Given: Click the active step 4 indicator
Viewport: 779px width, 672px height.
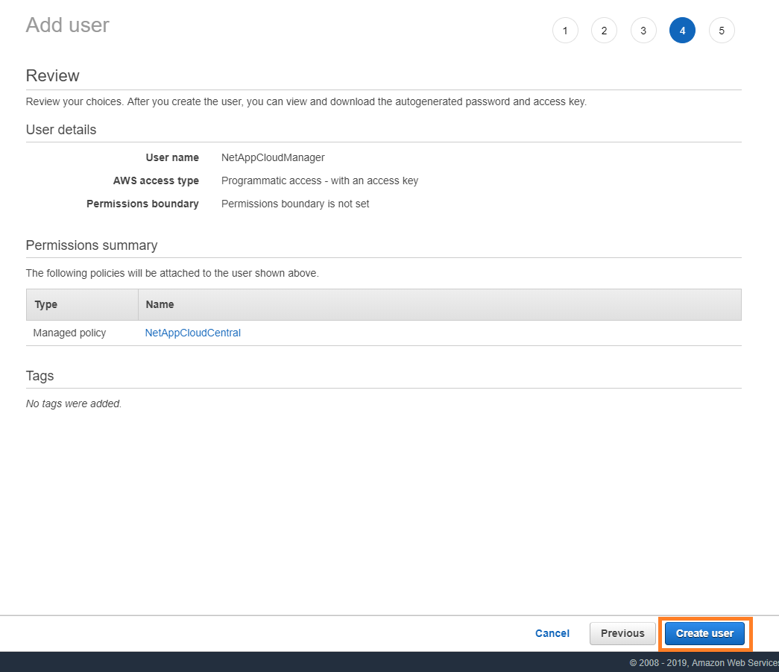Looking at the screenshot, I should (x=682, y=31).
